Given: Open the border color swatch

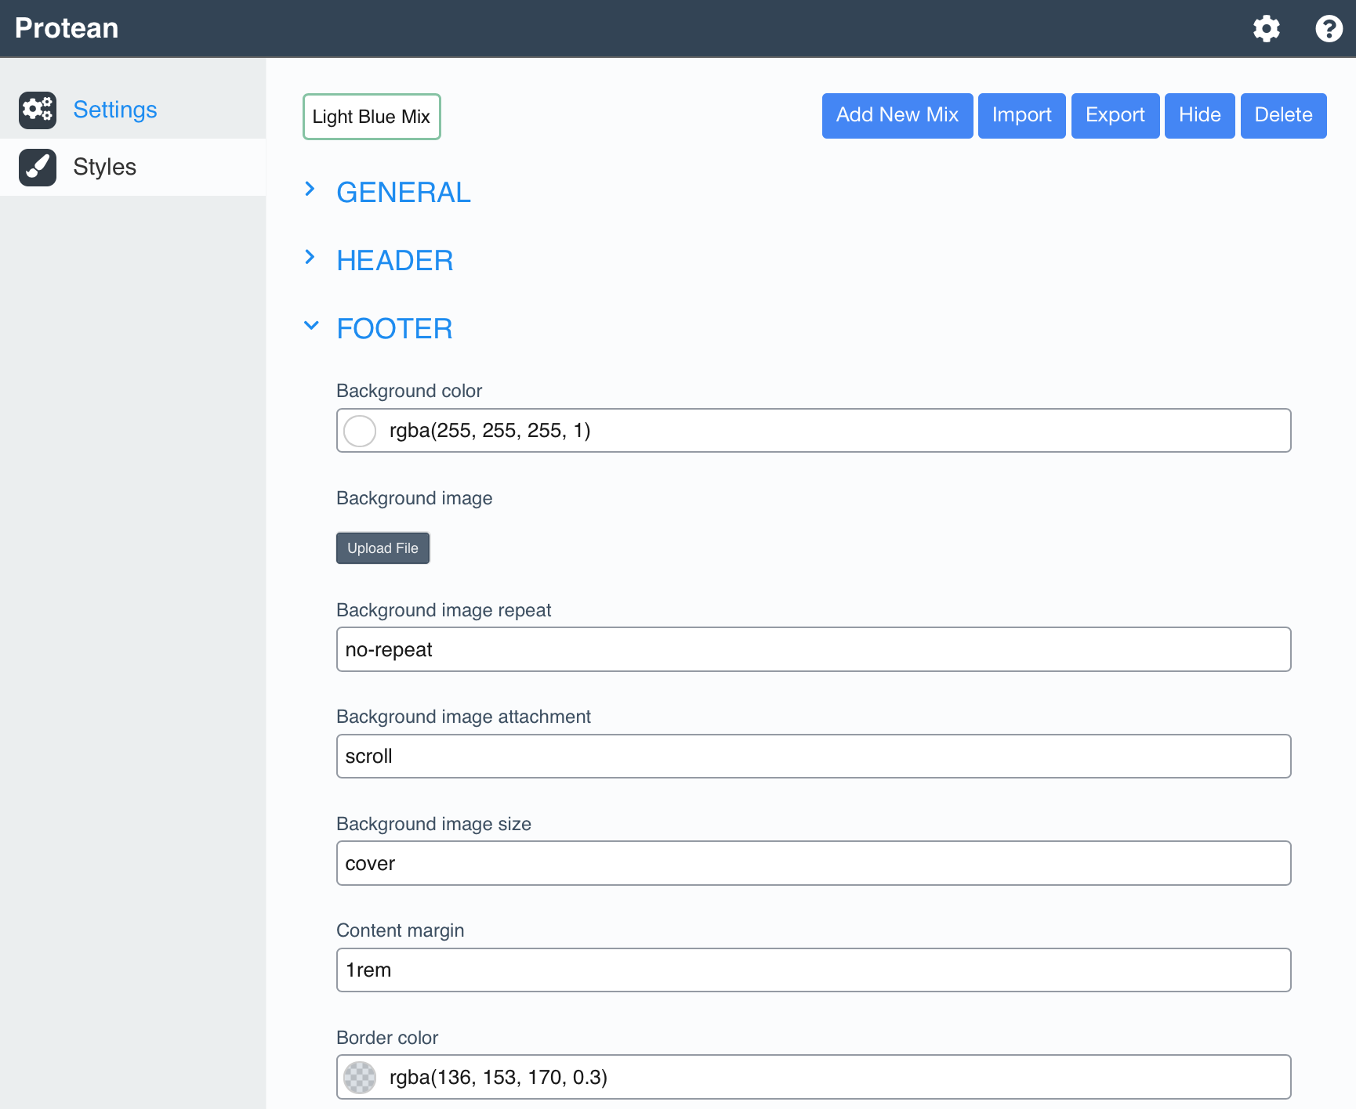Looking at the screenshot, I should [x=360, y=1078].
